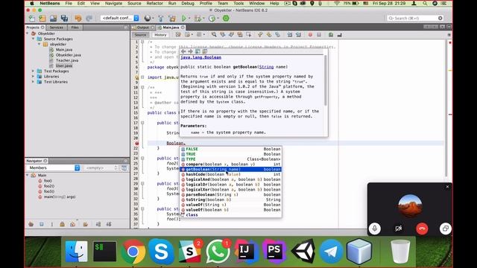Viewport: 477px width, 268px height.
Task: Toggle microphone in the call overlay
Action: click(375, 229)
